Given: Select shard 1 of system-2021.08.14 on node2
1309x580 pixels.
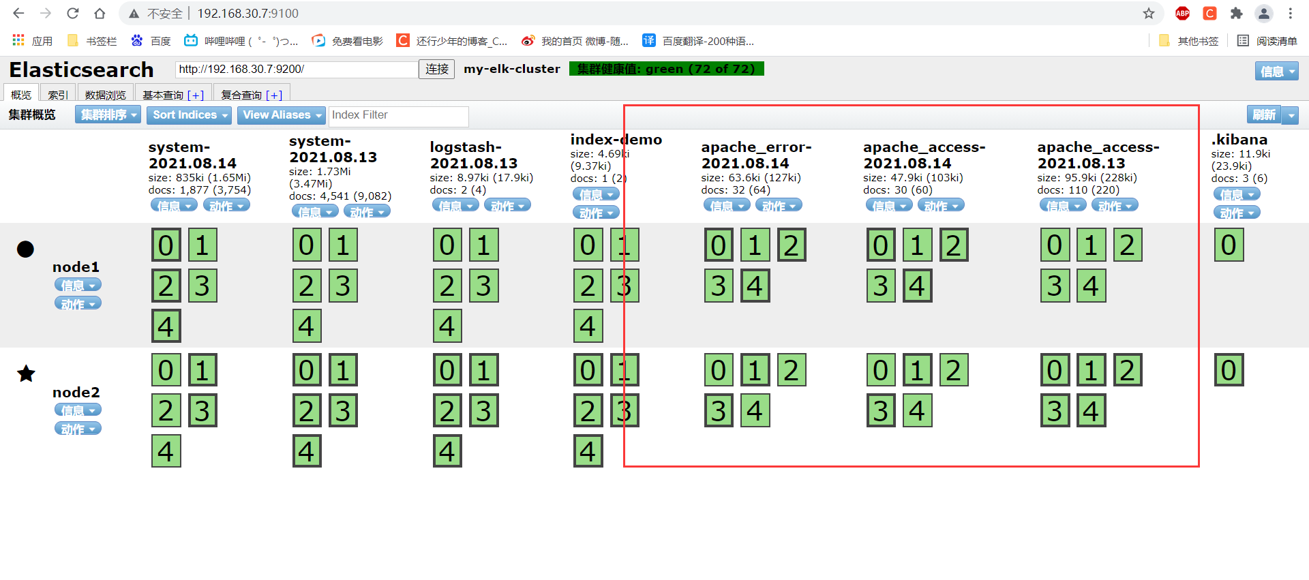Looking at the screenshot, I should click(x=202, y=370).
